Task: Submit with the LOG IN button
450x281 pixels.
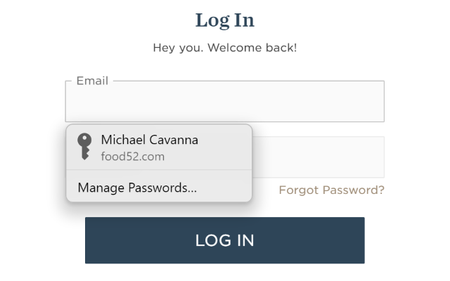Action: (225, 240)
